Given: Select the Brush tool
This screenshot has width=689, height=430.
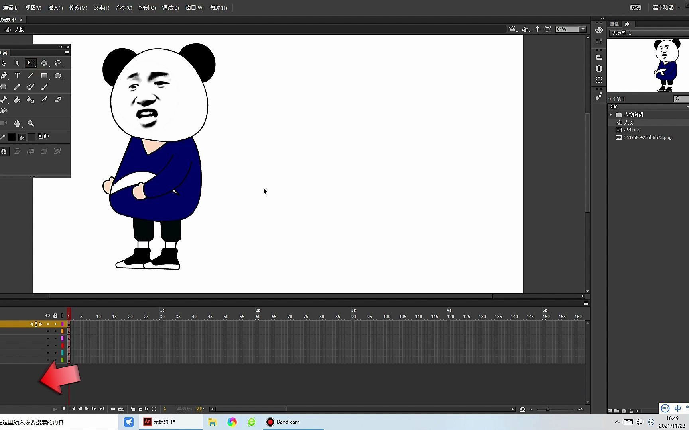Looking at the screenshot, I should 44,87.
